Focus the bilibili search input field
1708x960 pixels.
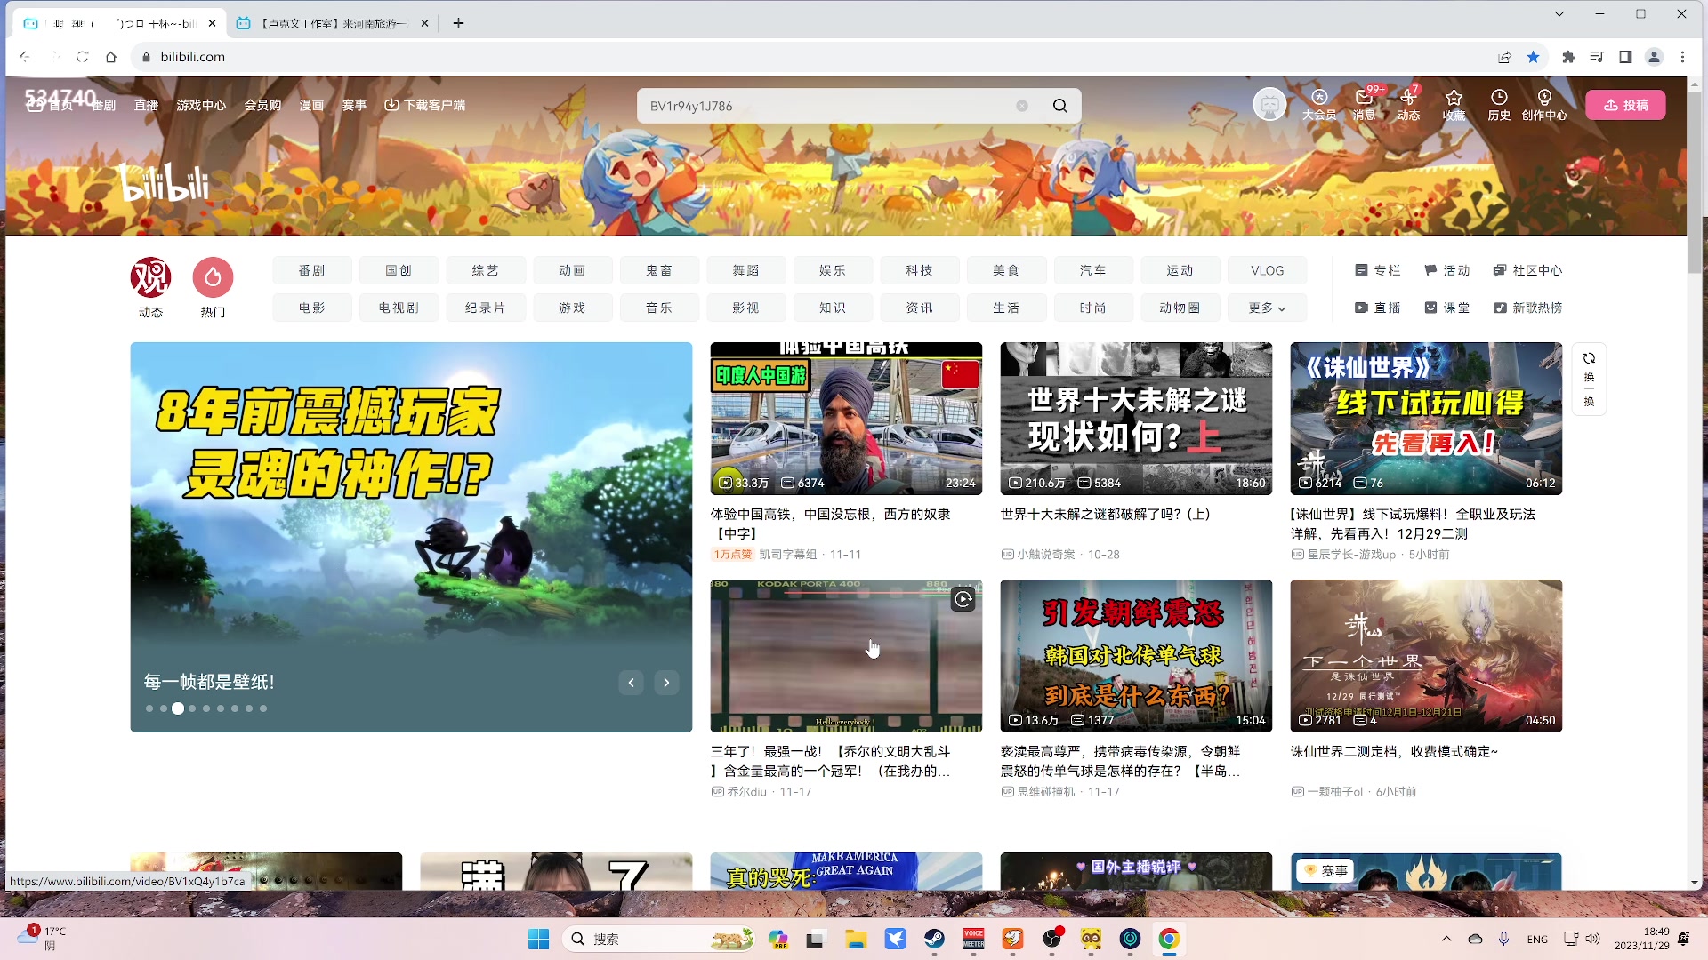point(827,106)
